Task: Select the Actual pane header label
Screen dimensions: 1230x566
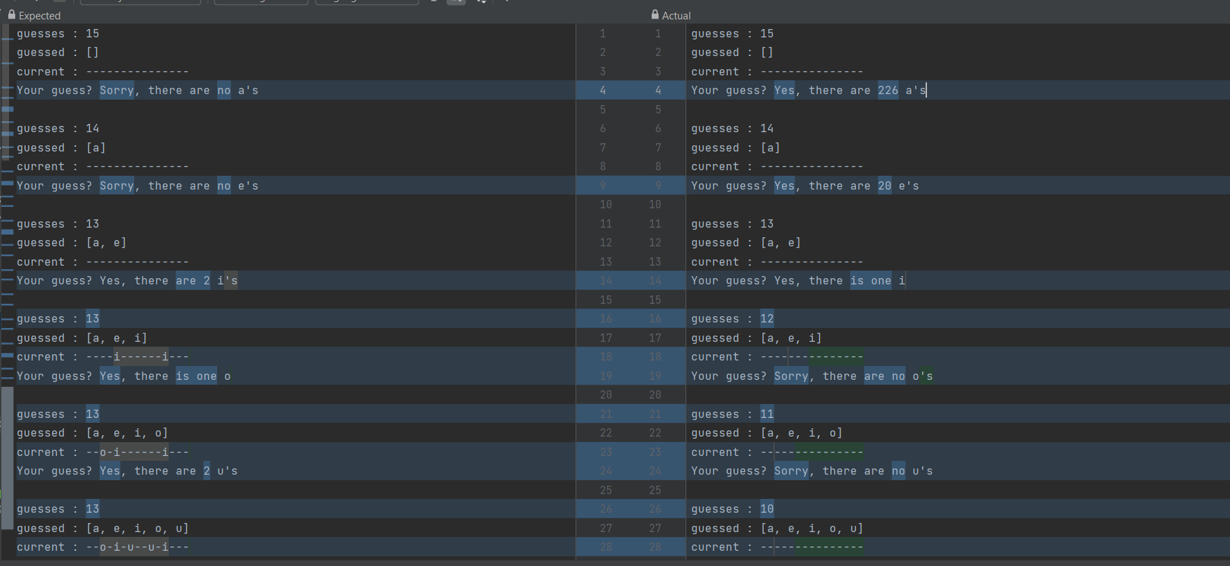Action: click(676, 15)
